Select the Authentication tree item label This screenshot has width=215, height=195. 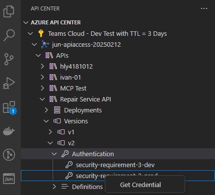coord(93,154)
